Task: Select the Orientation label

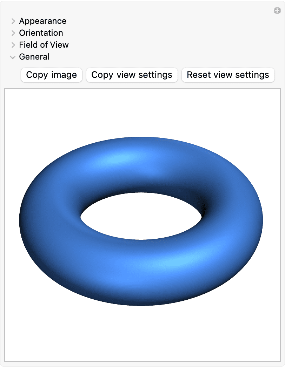Action: pyautogui.click(x=41, y=33)
